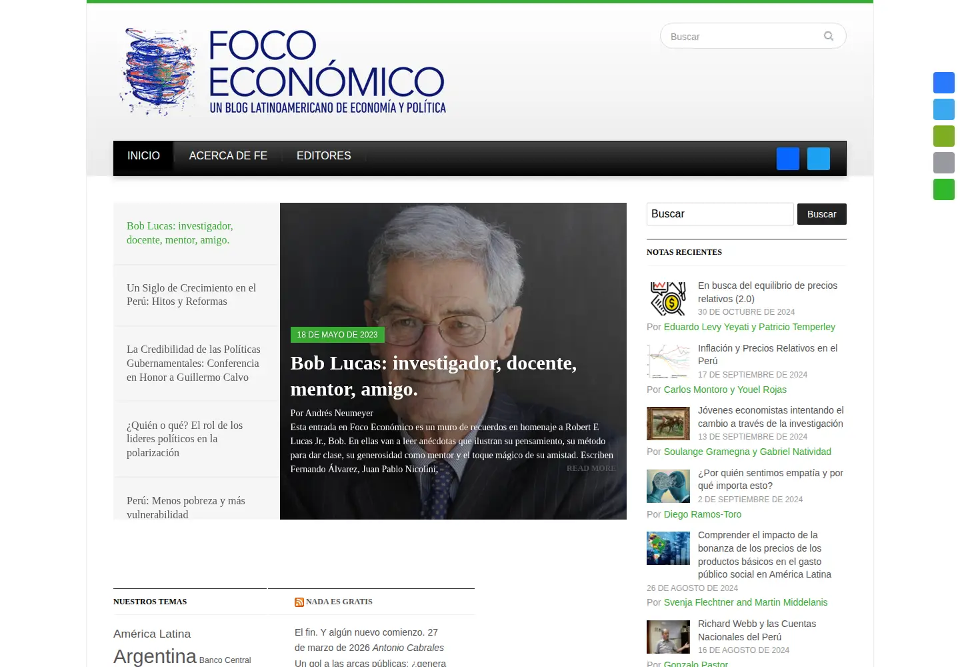Screen dimensions: 960x667
Task: Click the dark Buscar button in sidebar
Action: pos(821,214)
